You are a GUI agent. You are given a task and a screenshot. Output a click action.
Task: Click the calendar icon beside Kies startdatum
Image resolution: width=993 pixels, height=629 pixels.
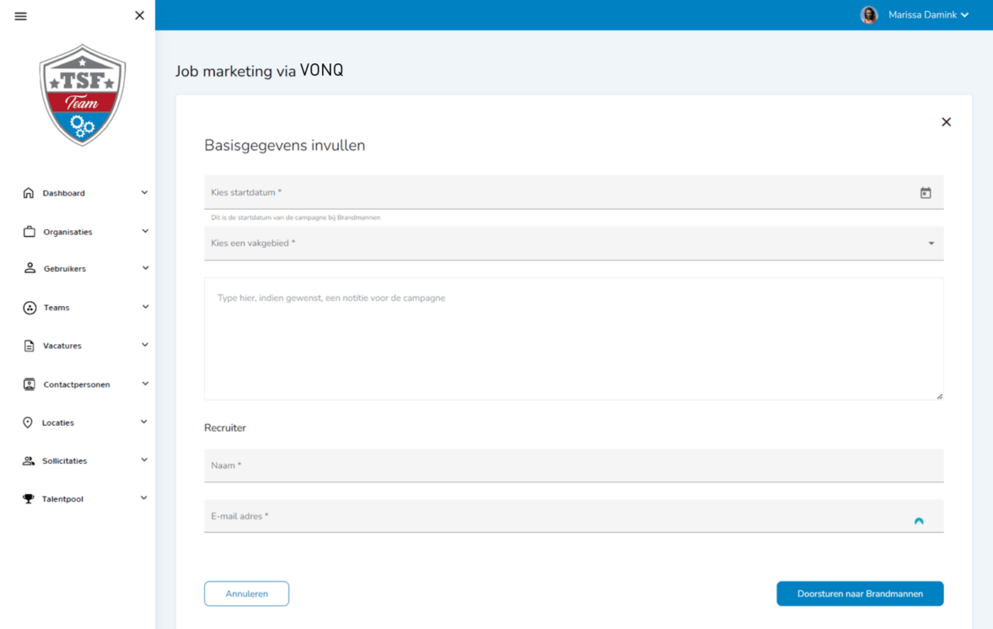[926, 192]
